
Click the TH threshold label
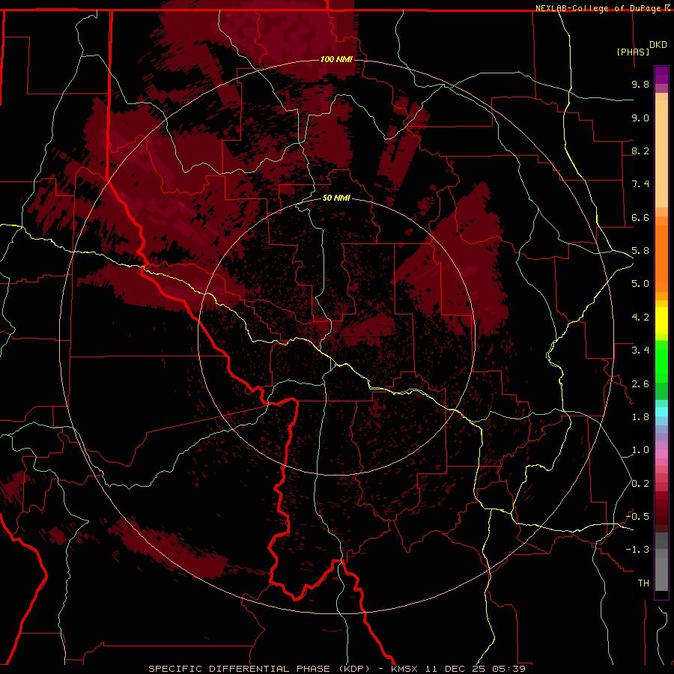[643, 583]
